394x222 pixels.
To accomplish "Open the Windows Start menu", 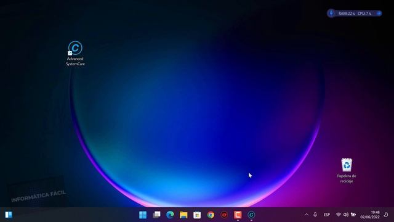I will coord(143,215).
